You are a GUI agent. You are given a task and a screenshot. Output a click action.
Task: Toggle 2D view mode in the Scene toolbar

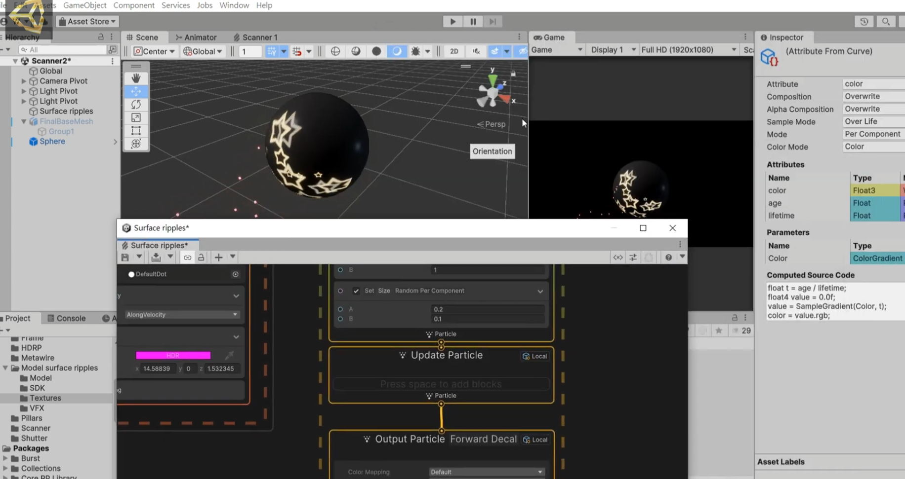(x=453, y=51)
